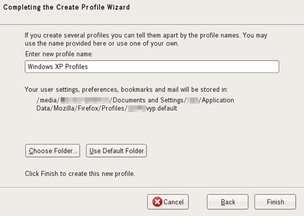Click the 'Enter new profile name:' label
Screen dimensions: 304x216
pyautogui.click(x=59, y=54)
